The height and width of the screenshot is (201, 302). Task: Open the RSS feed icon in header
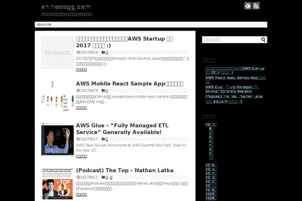pyautogui.click(x=256, y=6)
